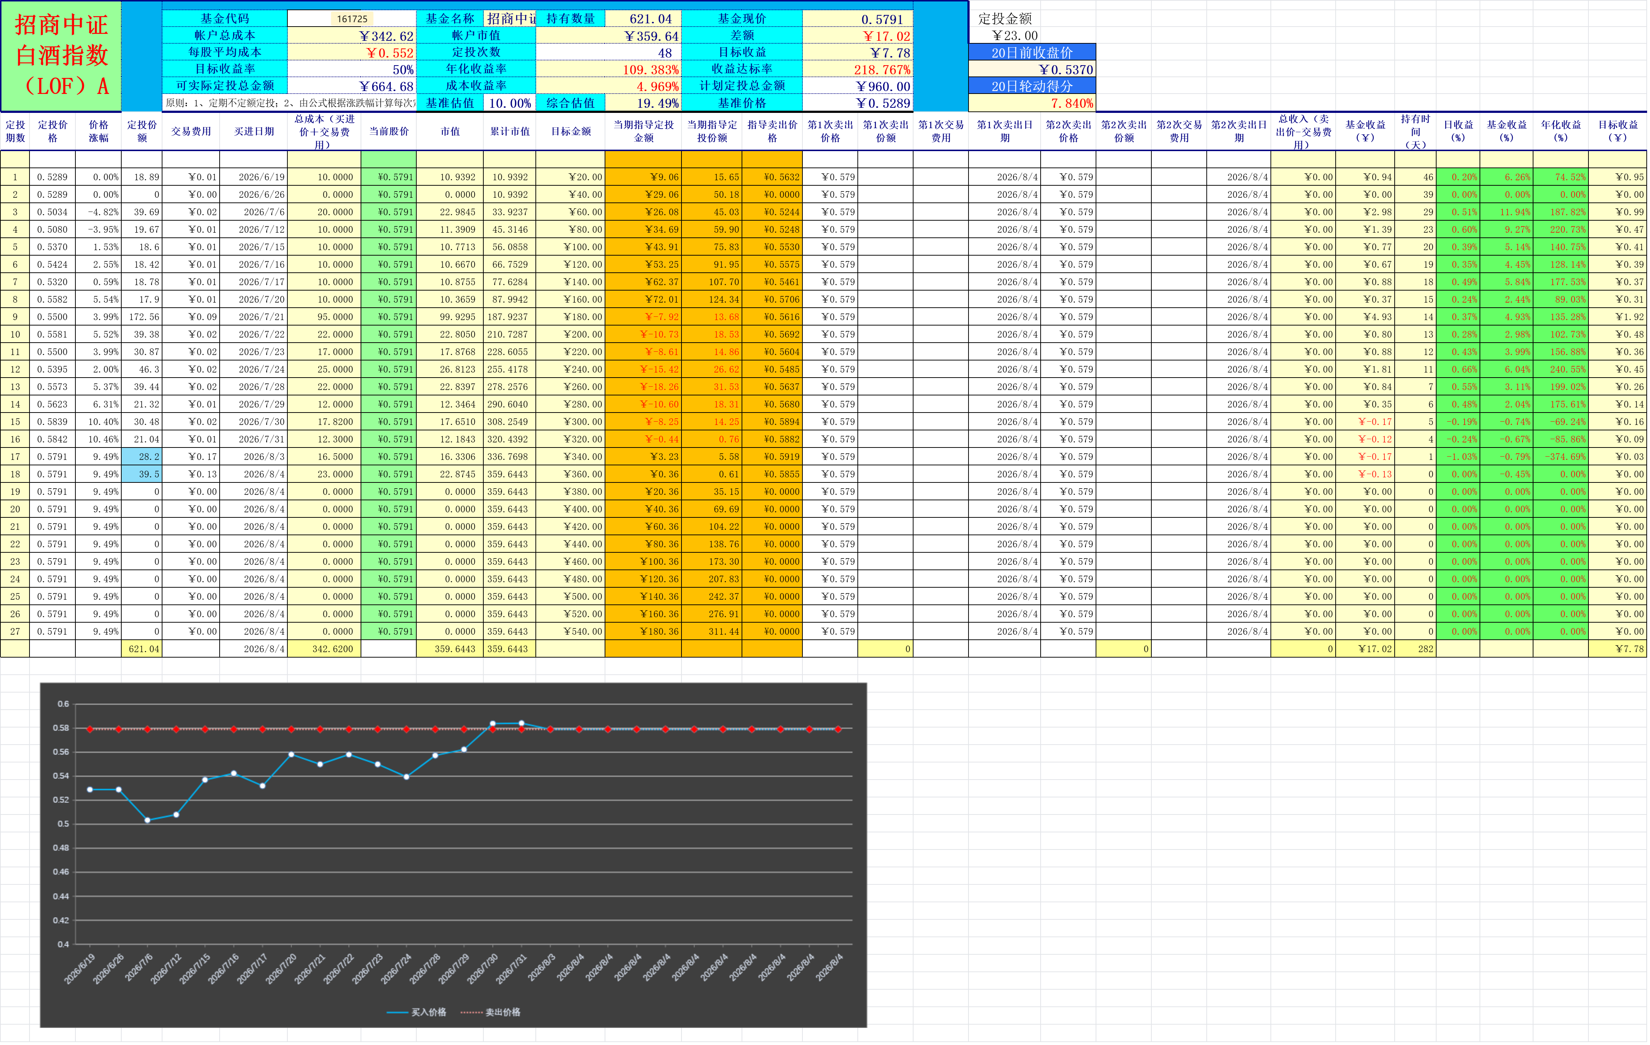Image resolution: width=1650 pixels, height=1045 pixels.
Task: Click the 基准价格 value ¥0.5289
Action: (x=858, y=103)
